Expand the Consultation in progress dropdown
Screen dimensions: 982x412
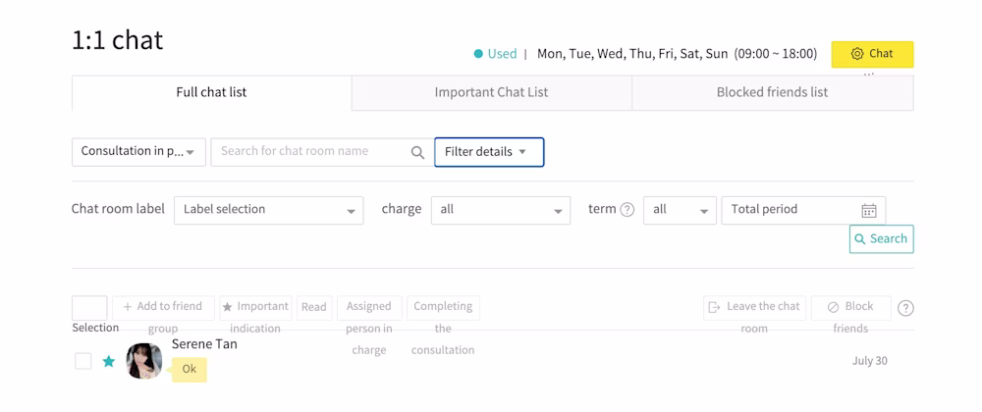[139, 152]
